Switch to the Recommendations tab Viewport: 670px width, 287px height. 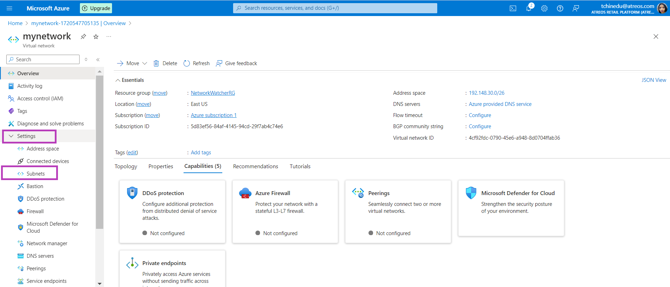click(x=255, y=166)
